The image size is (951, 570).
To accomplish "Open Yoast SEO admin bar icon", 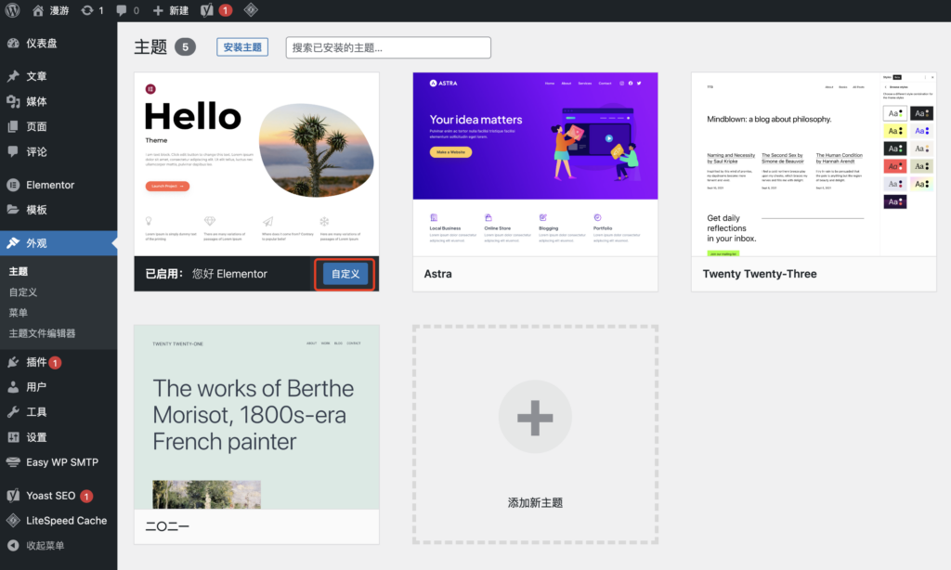I will [x=207, y=10].
